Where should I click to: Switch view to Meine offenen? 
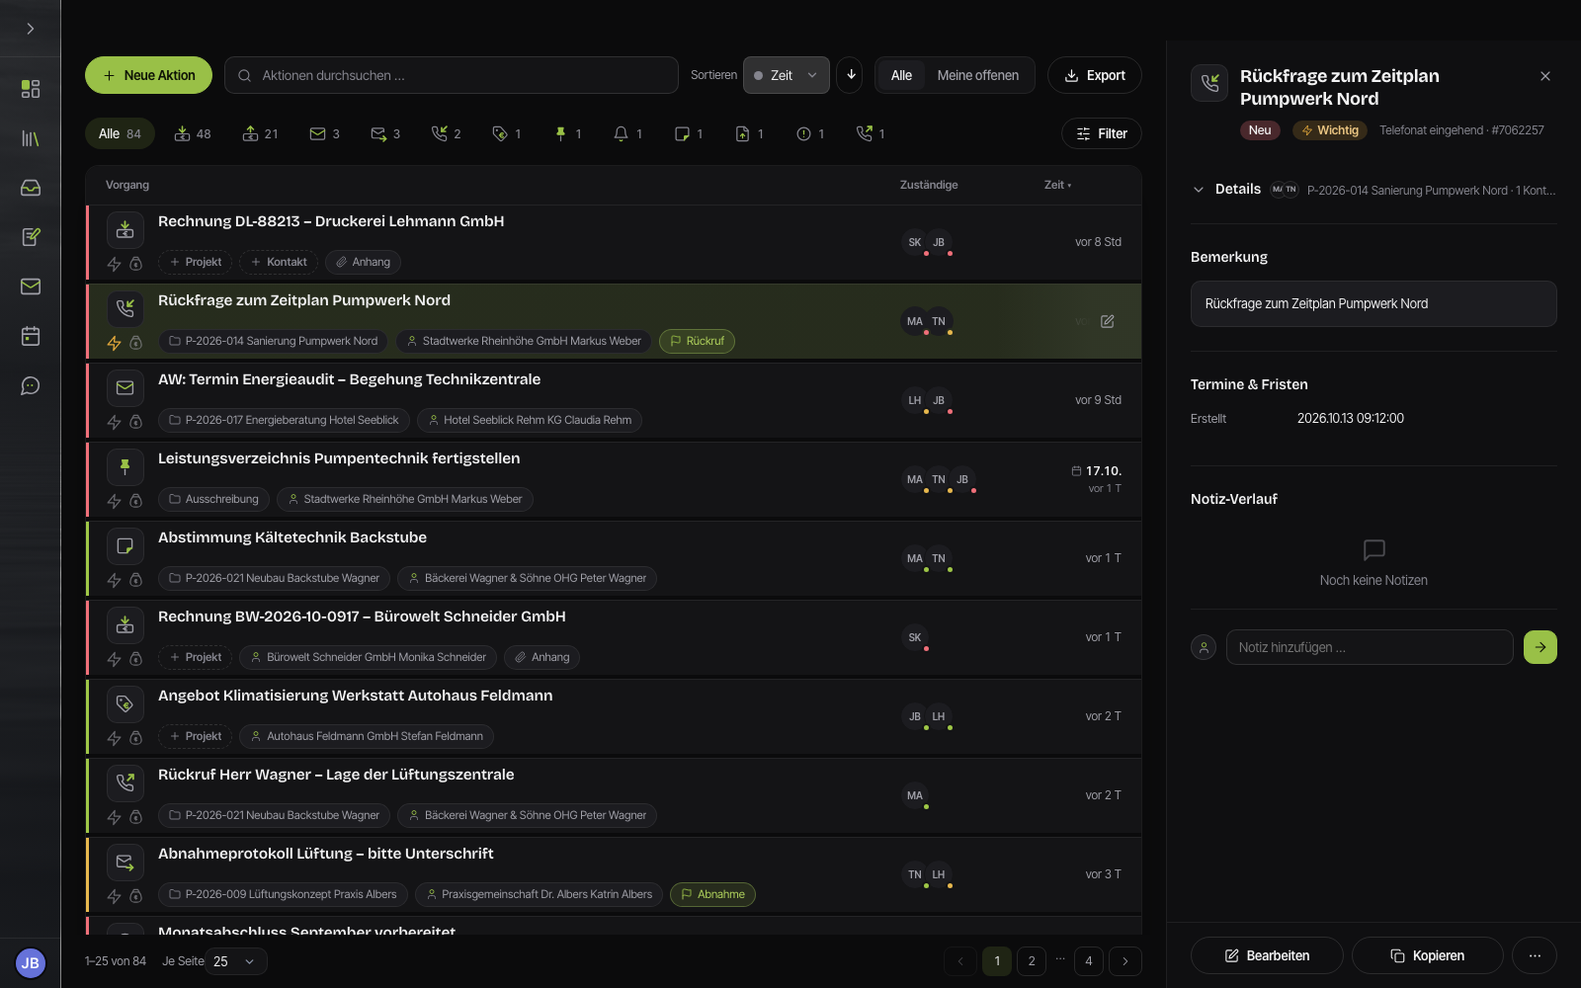coord(977,75)
